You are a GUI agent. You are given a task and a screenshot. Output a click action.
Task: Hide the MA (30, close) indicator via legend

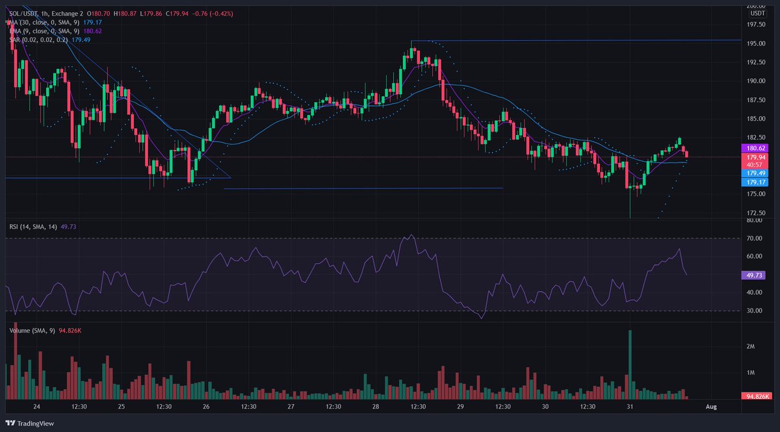coord(39,21)
